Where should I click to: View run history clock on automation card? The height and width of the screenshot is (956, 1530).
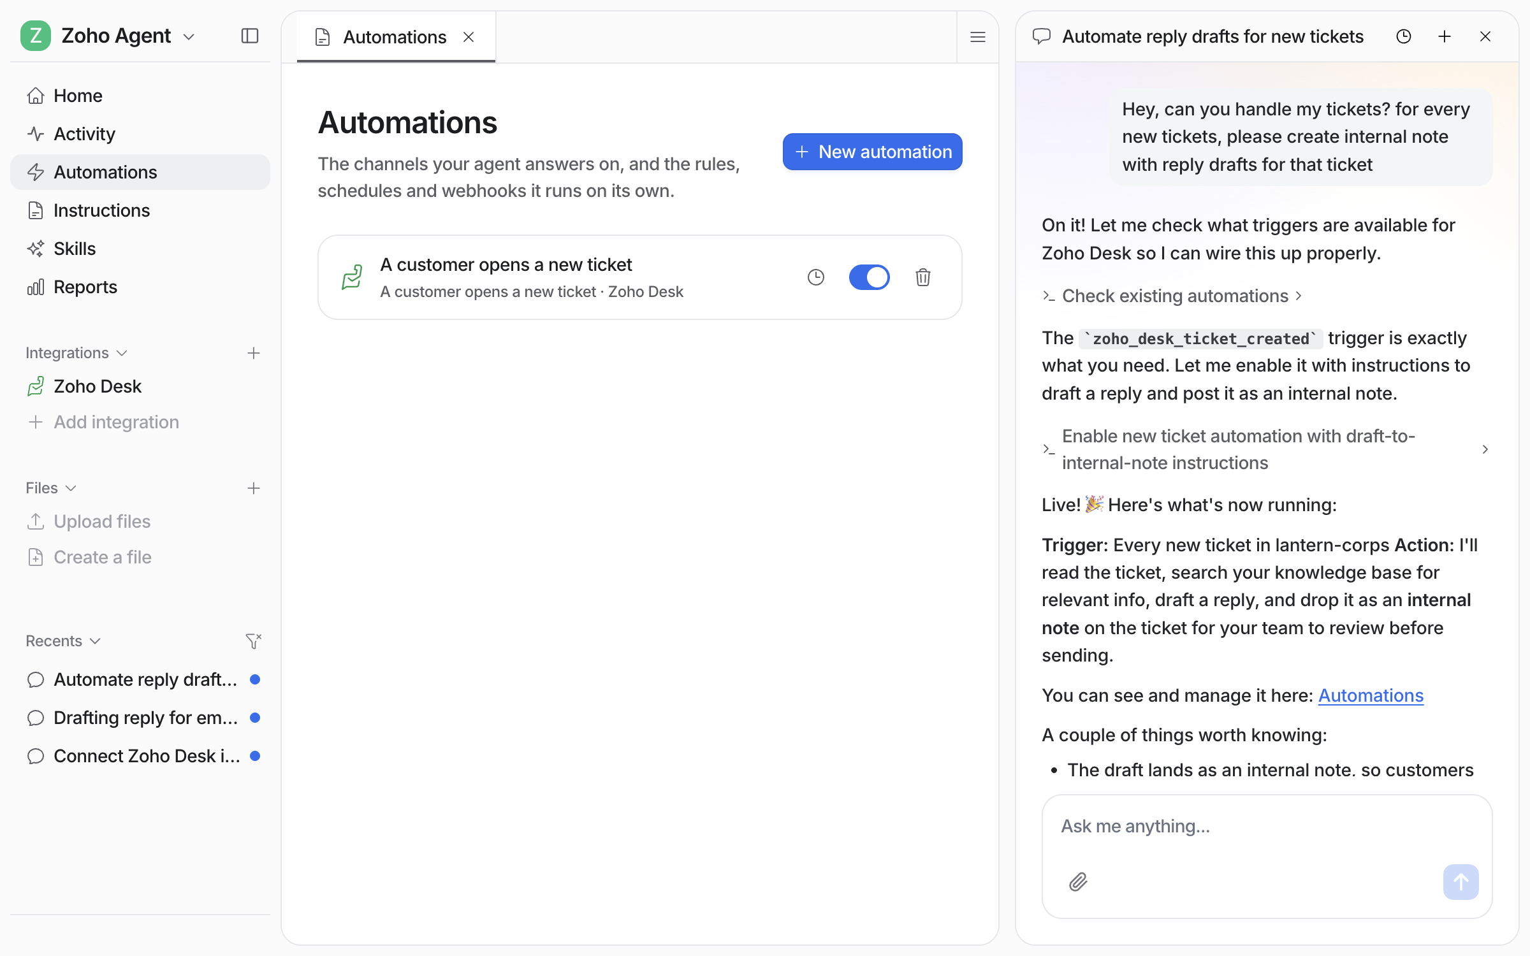pyautogui.click(x=816, y=277)
